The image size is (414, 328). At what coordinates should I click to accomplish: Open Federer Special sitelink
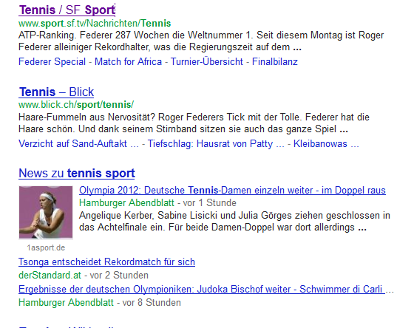click(x=52, y=62)
